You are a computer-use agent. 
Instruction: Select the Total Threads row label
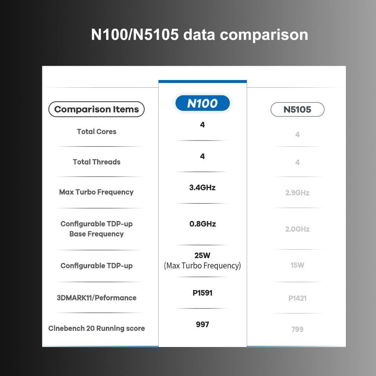(97, 162)
